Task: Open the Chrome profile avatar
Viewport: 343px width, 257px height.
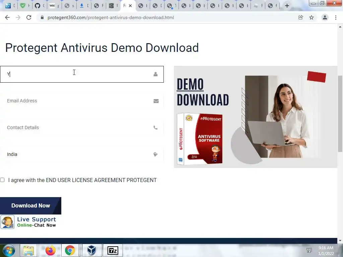Action: [x=325, y=17]
